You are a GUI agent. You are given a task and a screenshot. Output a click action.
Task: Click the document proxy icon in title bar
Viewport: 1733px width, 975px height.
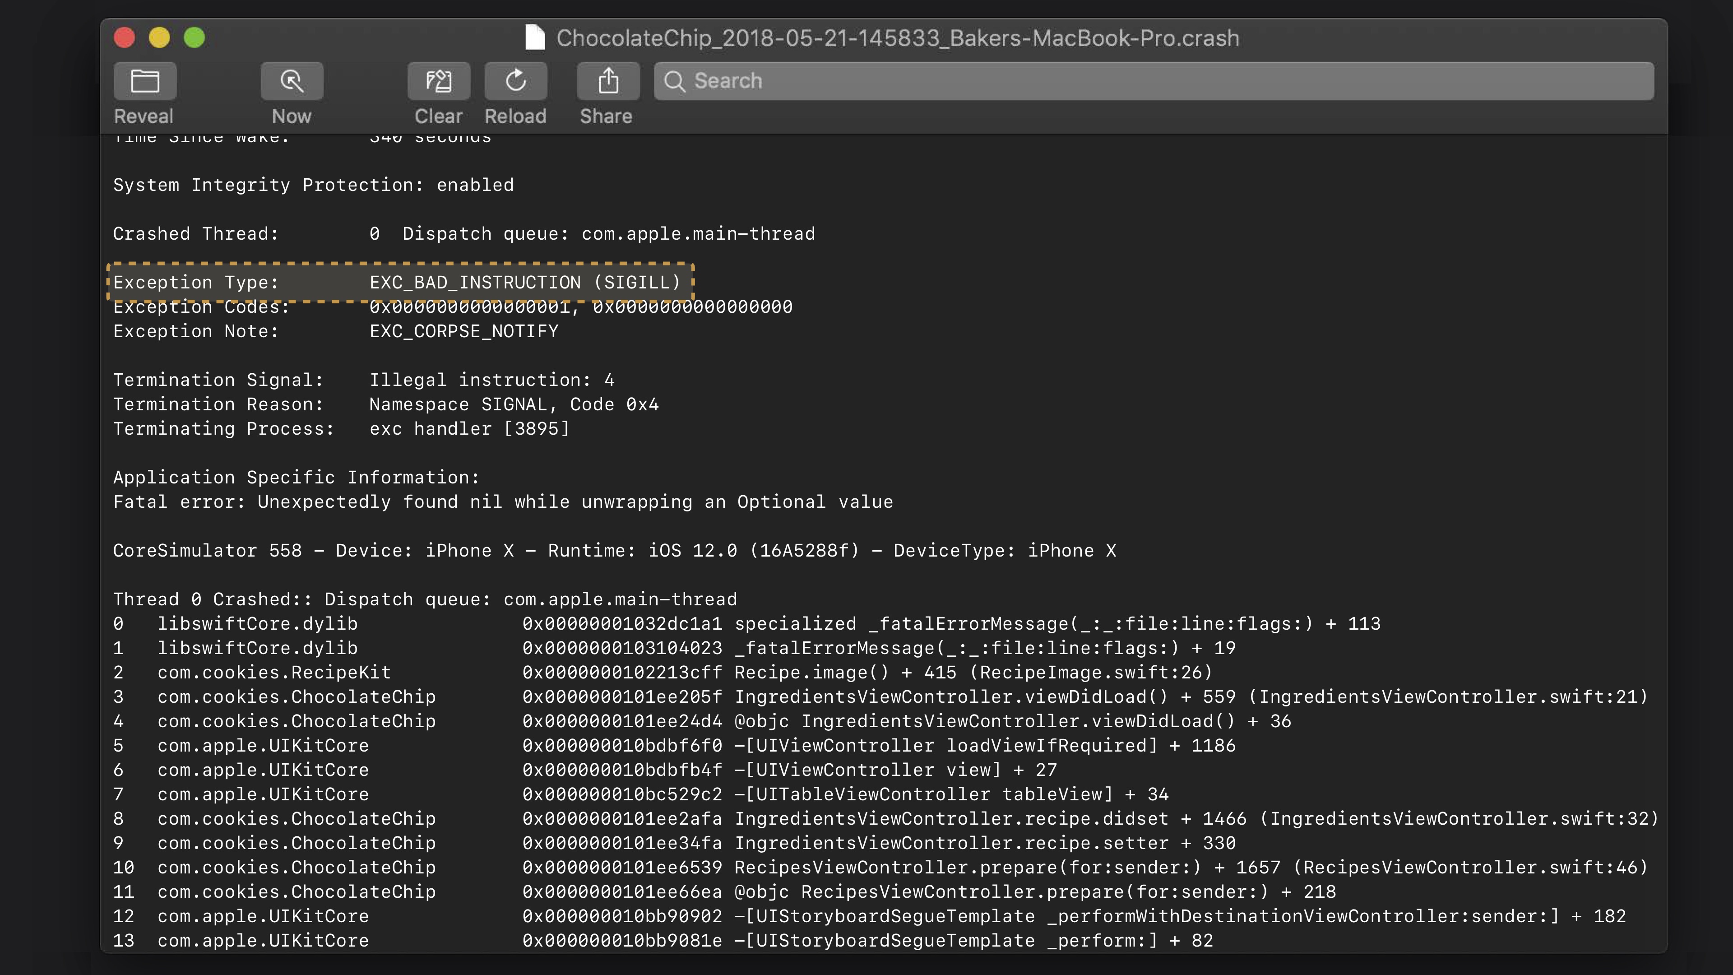point(535,37)
